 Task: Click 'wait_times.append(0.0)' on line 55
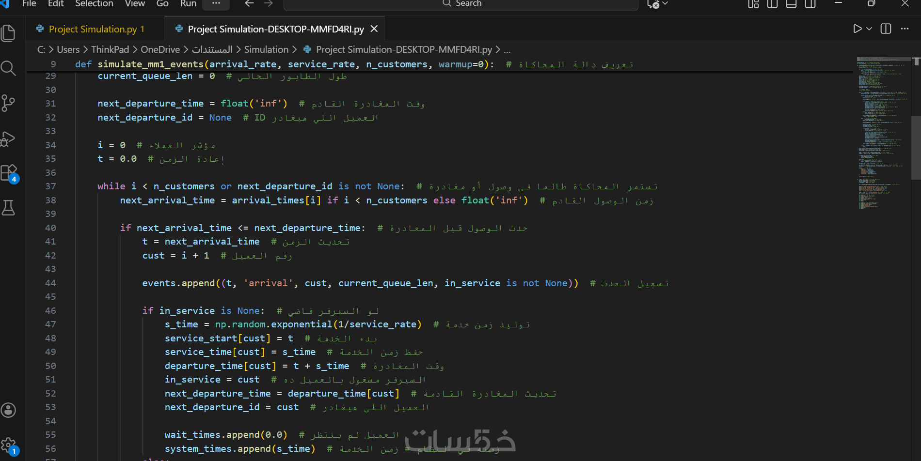point(226,435)
